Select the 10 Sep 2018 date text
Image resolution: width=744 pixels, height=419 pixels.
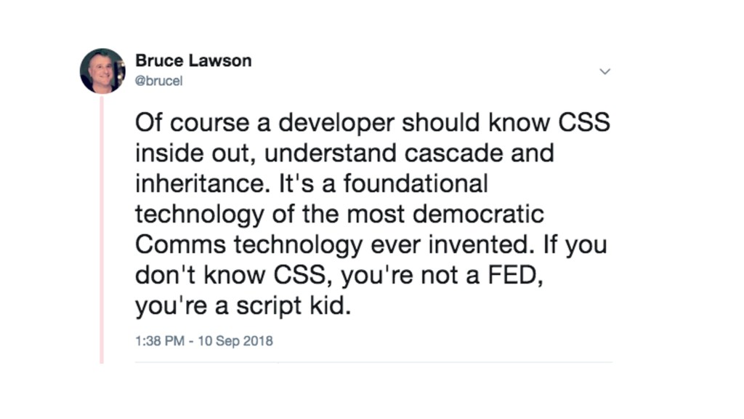pyautogui.click(x=235, y=341)
